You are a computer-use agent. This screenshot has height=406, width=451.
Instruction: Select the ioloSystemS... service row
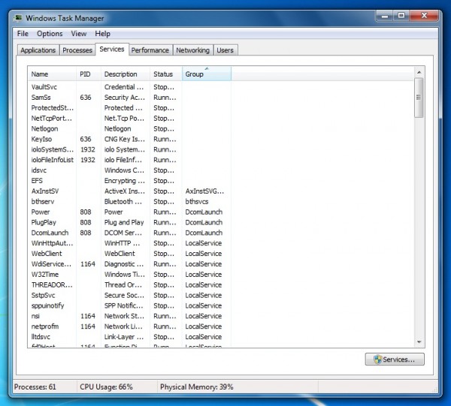coord(129,149)
